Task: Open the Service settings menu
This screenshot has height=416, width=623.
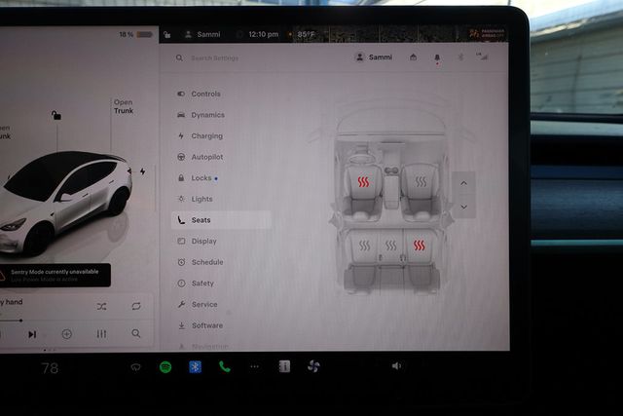Action: pos(198,304)
